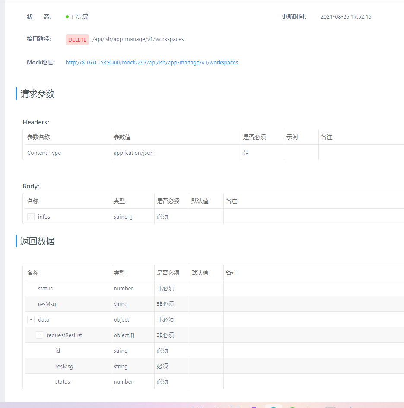Click the 已完成 status label
Screen dimensions: 404x408
(x=80, y=17)
